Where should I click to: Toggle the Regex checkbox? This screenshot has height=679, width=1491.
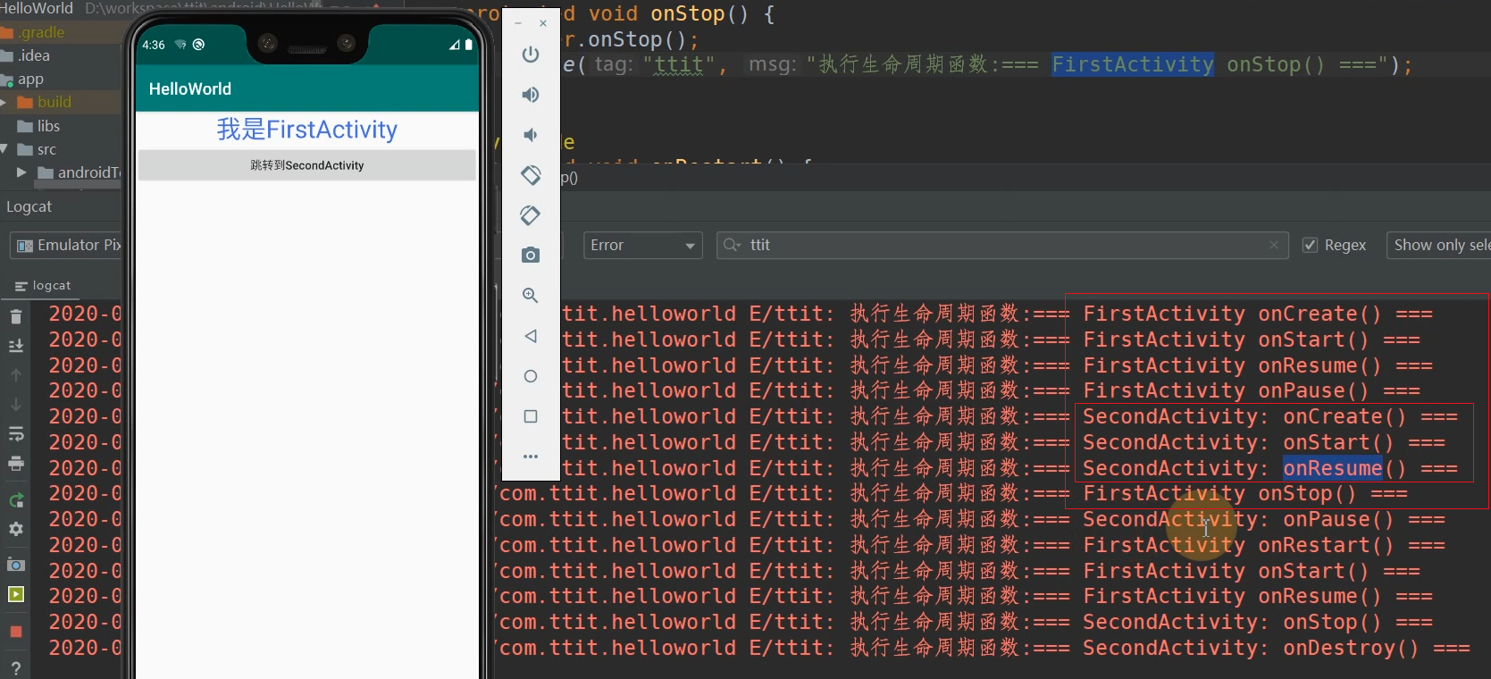[x=1310, y=245]
